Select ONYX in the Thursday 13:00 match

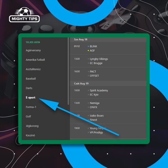94,107
